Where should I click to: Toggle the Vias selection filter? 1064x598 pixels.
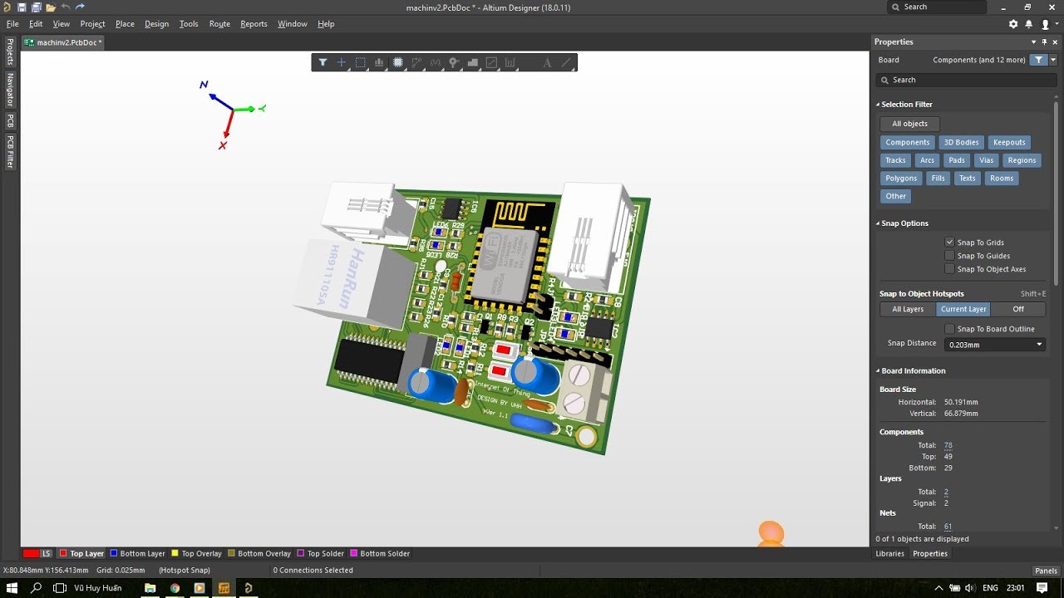tap(986, 160)
